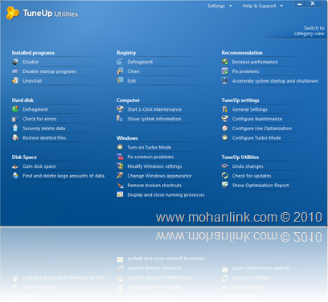Open Modify Windows settings link
This screenshot has width=328, height=302.
(154, 166)
